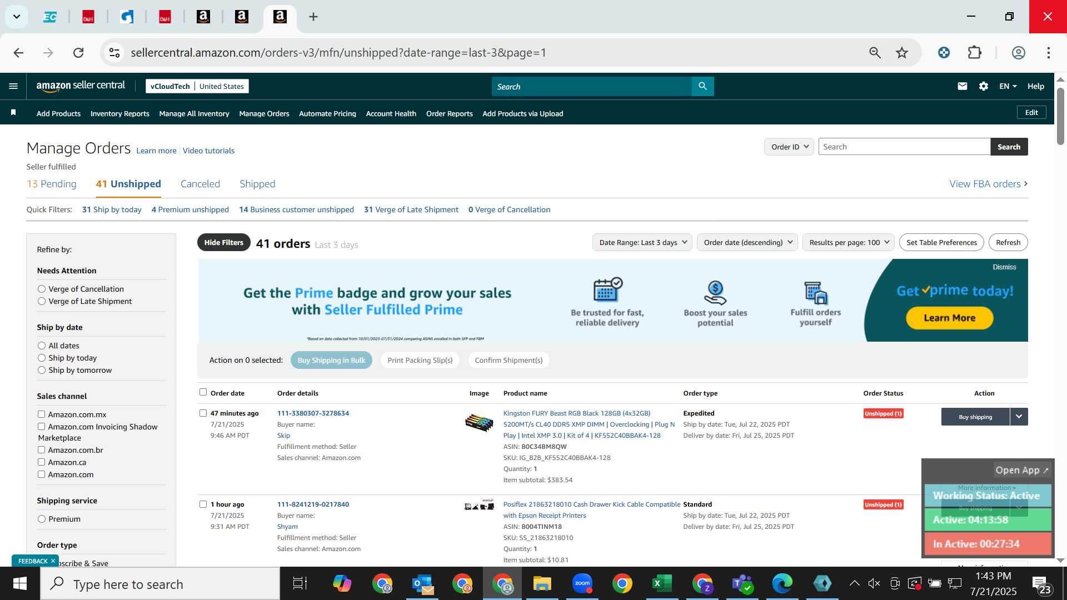Check the Amazon.ca sales channel

(41, 462)
